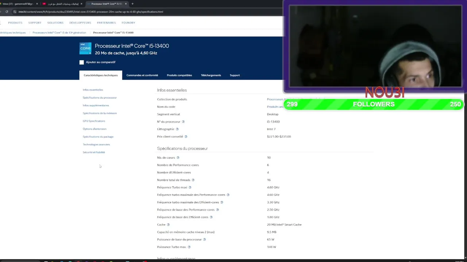Jump to Technologies avancées section
The width and height of the screenshot is (467, 262).
96,144
